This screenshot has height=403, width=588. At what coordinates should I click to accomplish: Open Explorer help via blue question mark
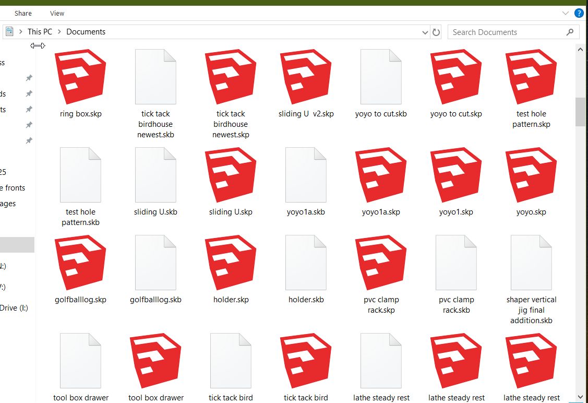coord(579,13)
